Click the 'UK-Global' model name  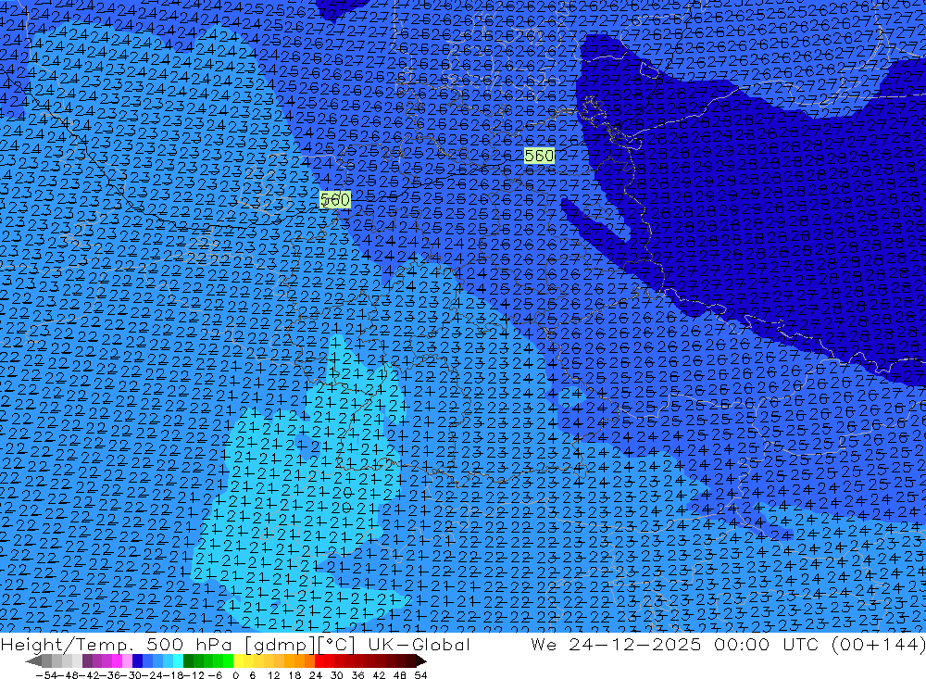click(x=419, y=644)
